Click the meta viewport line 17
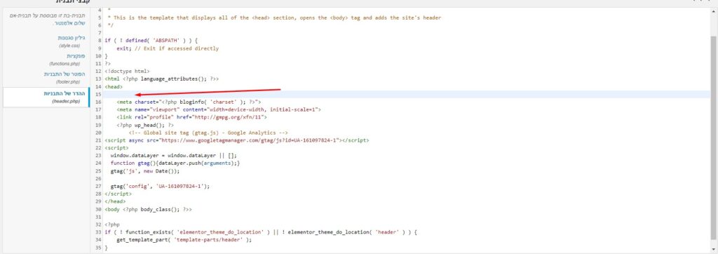Screen dimensions: 718x254 [219, 109]
